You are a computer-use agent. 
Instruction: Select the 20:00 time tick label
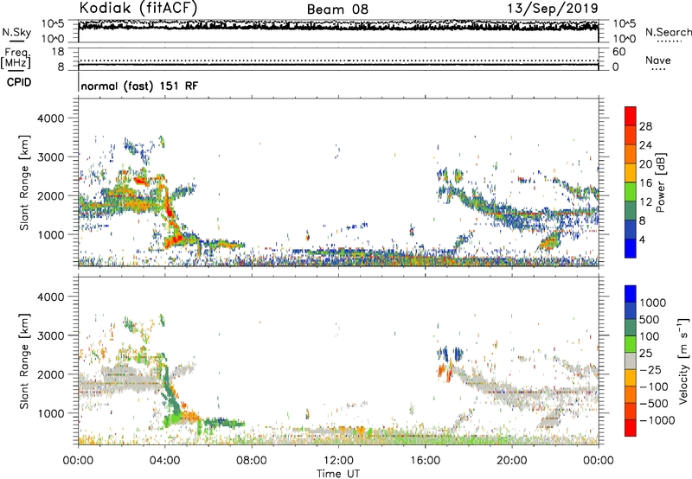[x=511, y=461]
